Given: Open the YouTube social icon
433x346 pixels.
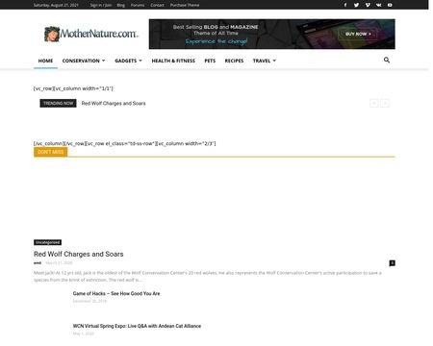Looking at the screenshot, I should tap(390, 5).
